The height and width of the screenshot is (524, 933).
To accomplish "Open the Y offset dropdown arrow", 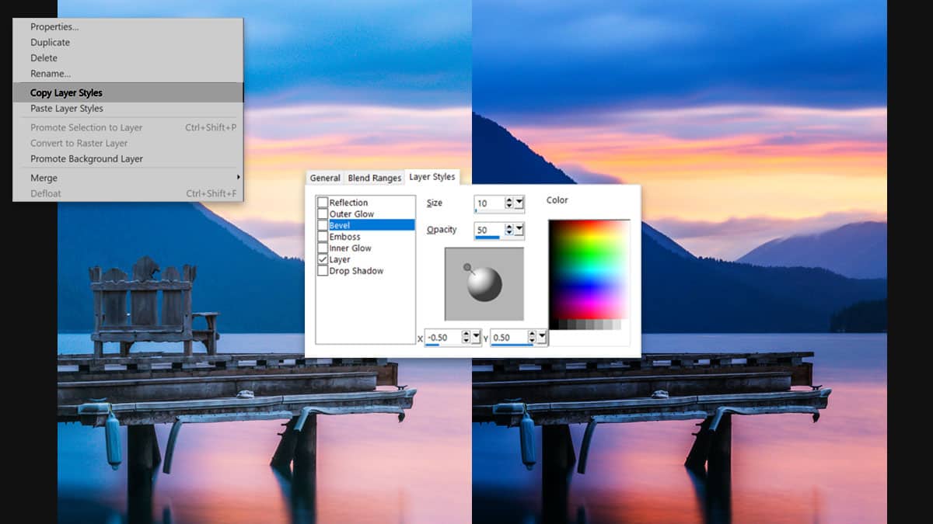I will point(542,338).
